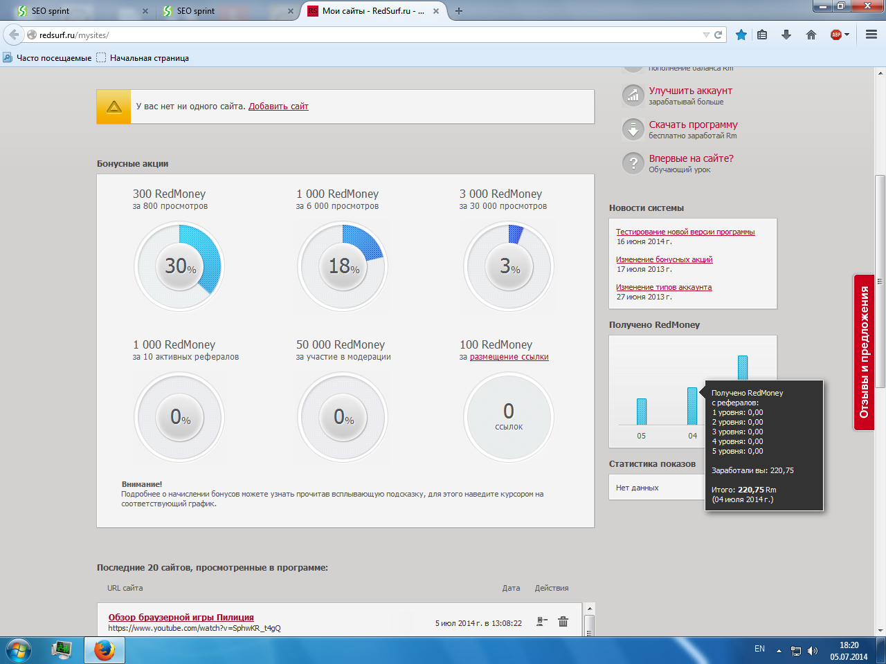Click the icon beside trash in Полиция row
This screenshot has height=664, width=886.
pos(542,622)
